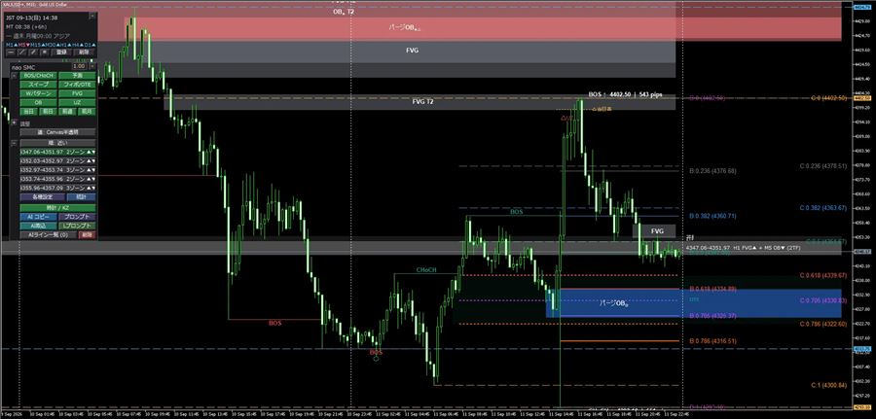Screen dimensions: 876x419
Task: Click the B 0.382 (4360.71) Fibonacci label
Action: (712, 216)
